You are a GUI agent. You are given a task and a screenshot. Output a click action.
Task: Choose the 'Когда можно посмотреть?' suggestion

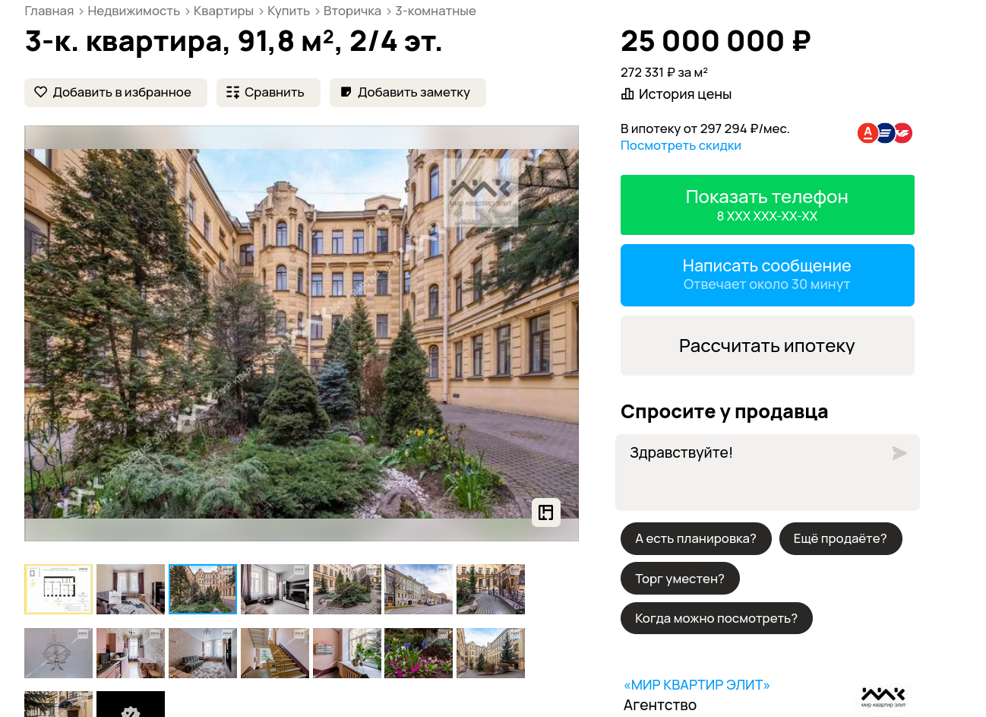(x=716, y=618)
